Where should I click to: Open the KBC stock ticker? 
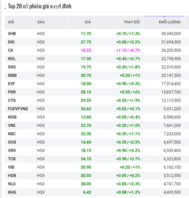coord(12,134)
